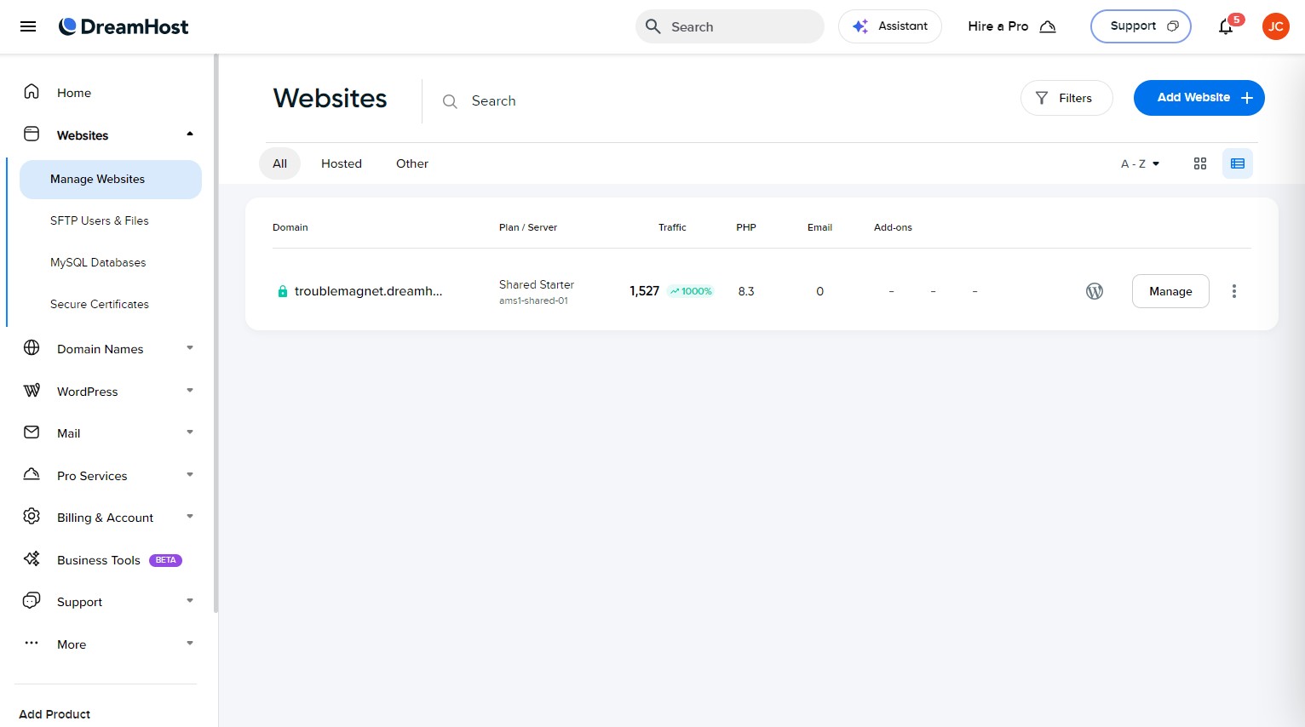Click Manage for troublemagnet site
The width and height of the screenshot is (1305, 727).
pos(1170,291)
